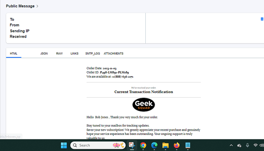This screenshot has height=151, width=264.
Task: Click the phone number +1(888) 656-2171
Action: (x=122, y=77)
